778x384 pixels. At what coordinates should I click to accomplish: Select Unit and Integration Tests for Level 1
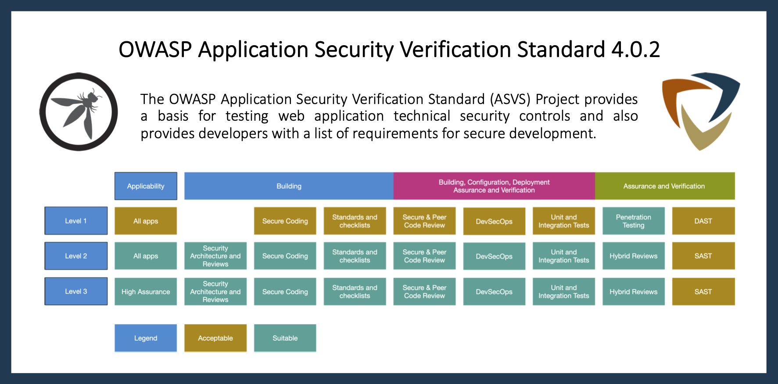click(564, 221)
